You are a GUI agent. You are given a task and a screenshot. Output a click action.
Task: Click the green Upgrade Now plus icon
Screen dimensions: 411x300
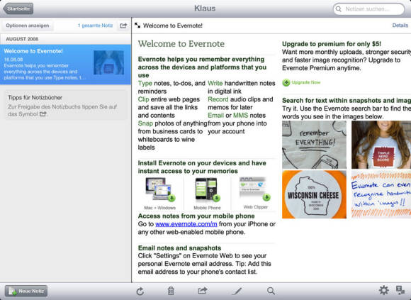point(286,82)
